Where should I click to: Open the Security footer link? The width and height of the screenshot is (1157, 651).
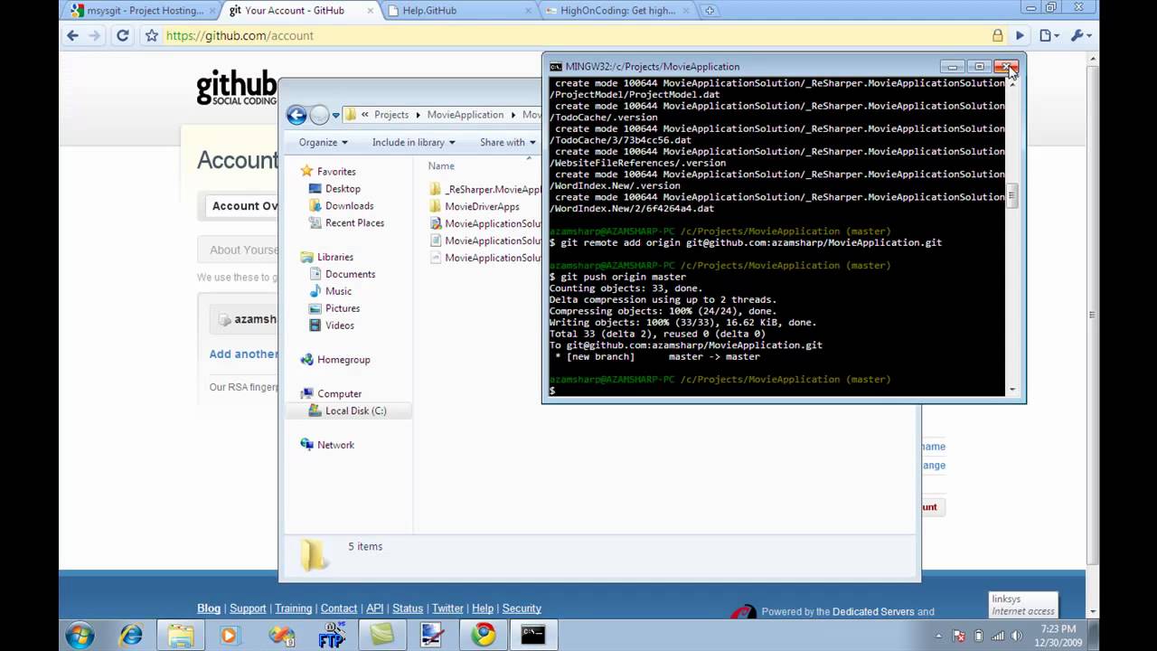click(x=522, y=609)
